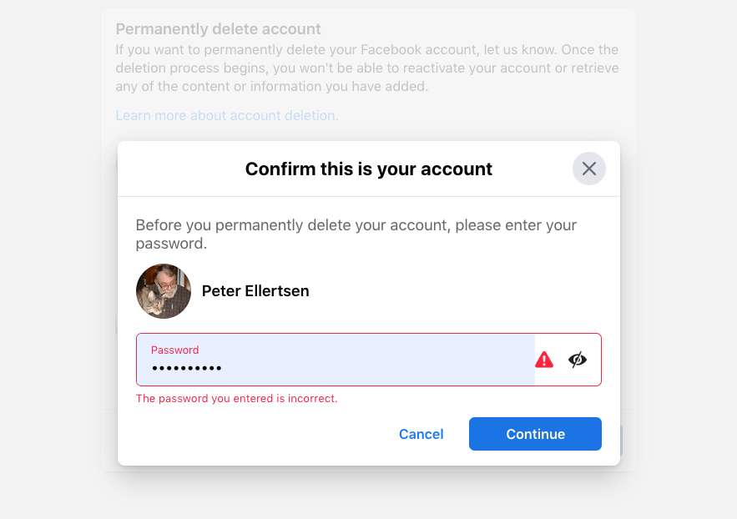Click the white space right of the eye icon
The image size is (737, 519).
(594, 360)
